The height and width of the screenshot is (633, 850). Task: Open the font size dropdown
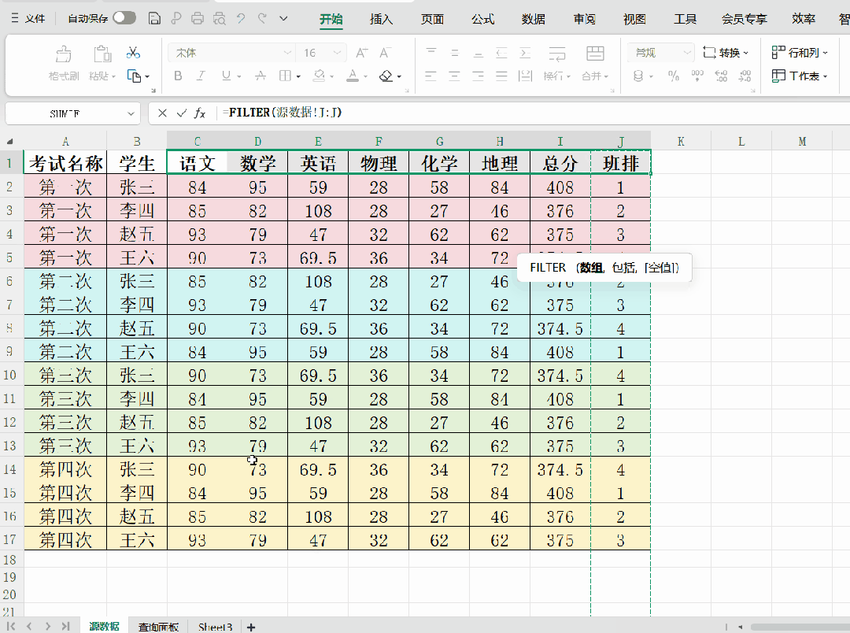337,53
